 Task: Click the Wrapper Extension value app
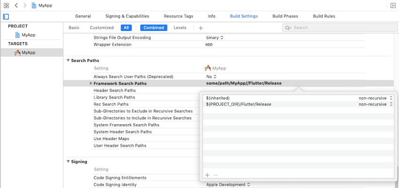pyautogui.click(x=209, y=44)
